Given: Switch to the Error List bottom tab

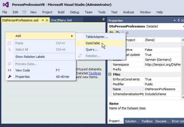Looking at the screenshot, I should pos(178,121).
